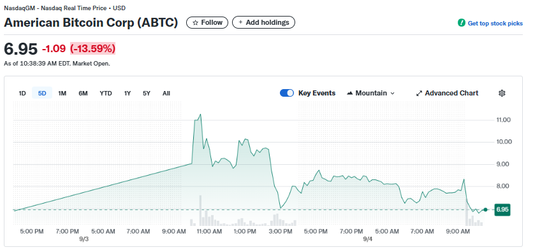Screen dimensions: 533x252
Task: Open the Get top stock picks link
Action: (x=495, y=24)
